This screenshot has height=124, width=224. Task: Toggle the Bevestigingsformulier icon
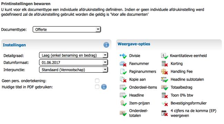165,103
